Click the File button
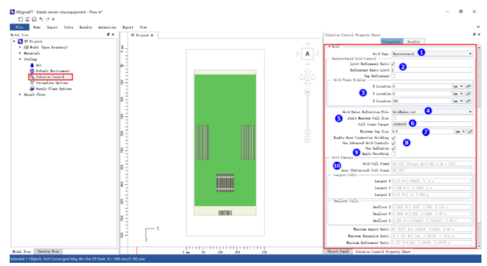This screenshot has width=487, height=266. click(x=19, y=28)
